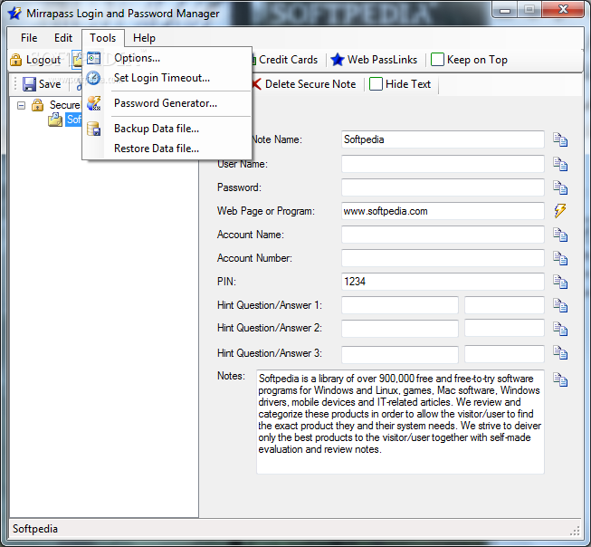Click the window resize grip in status bar
This screenshot has height=547, width=591.
(x=576, y=531)
